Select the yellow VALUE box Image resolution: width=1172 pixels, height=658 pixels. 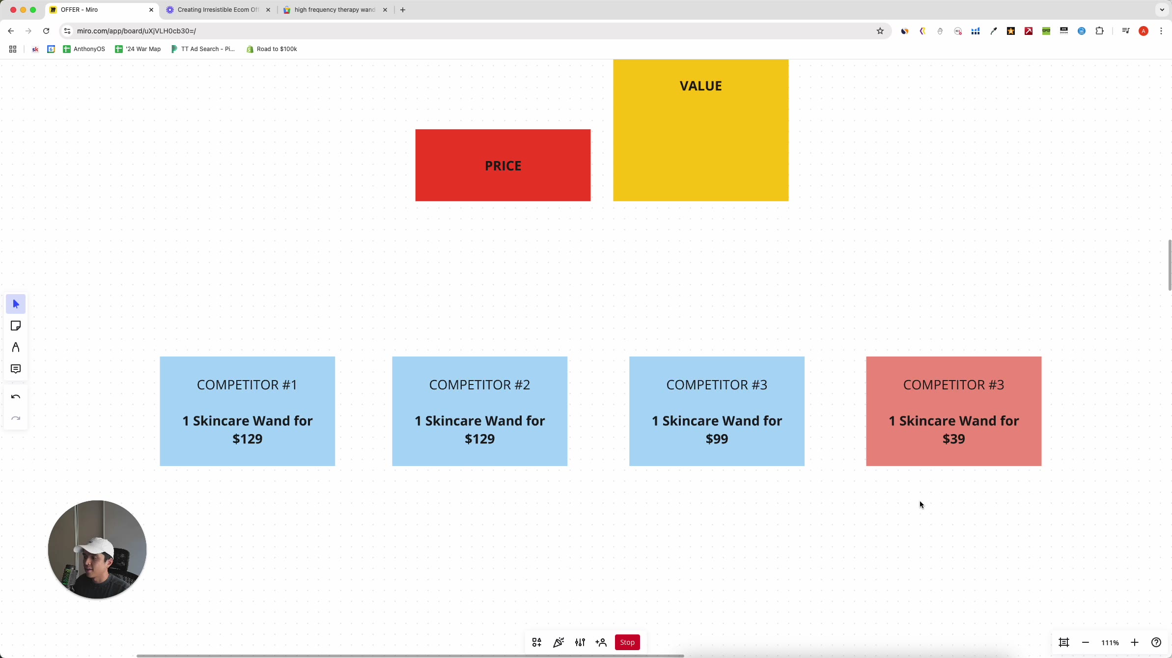click(x=701, y=130)
